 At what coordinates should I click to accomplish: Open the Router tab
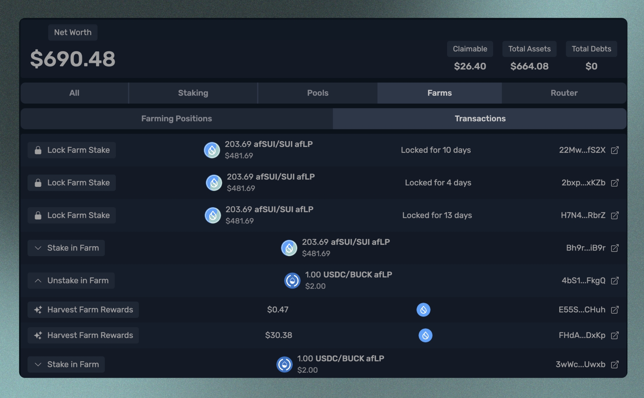point(564,93)
